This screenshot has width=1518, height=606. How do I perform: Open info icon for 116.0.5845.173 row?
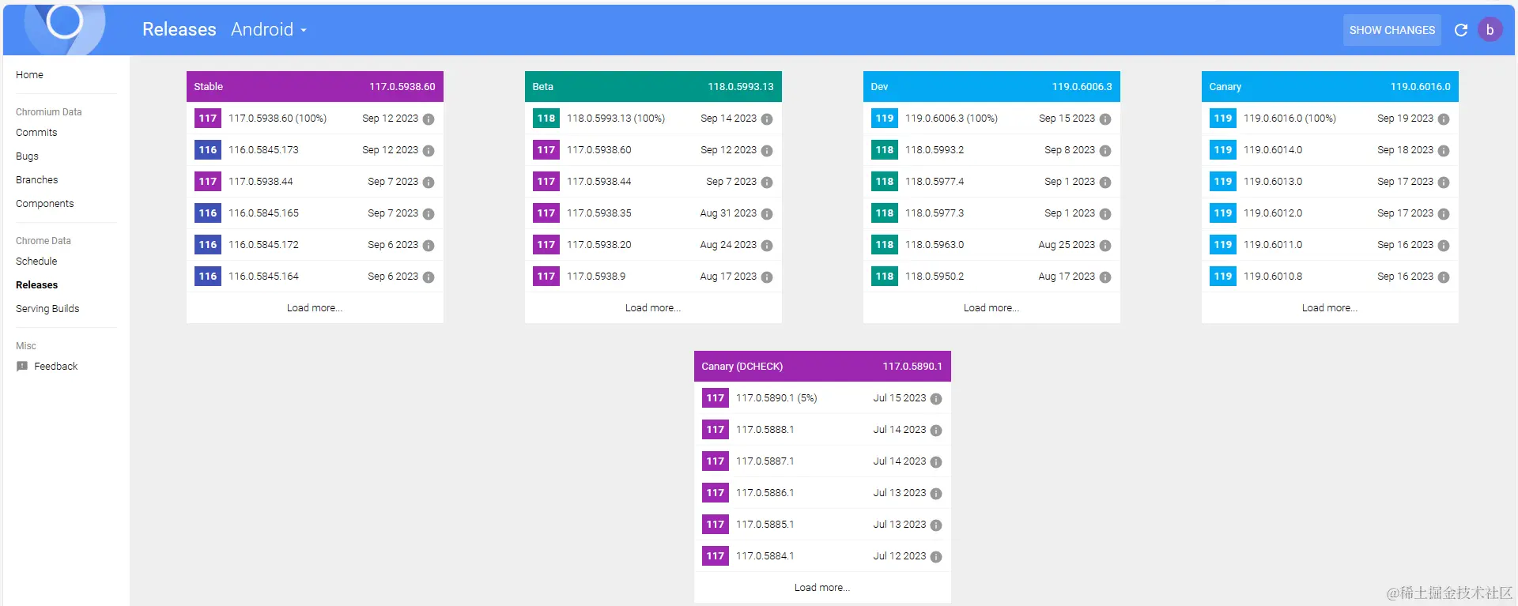pyautogui.click(x=429, y=151)
